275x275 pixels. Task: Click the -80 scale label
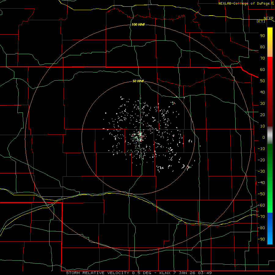pos(261,228)
